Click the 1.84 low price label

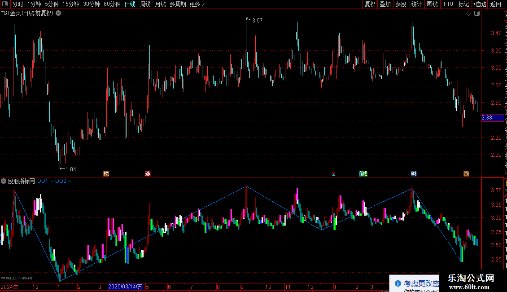(71, 169)
